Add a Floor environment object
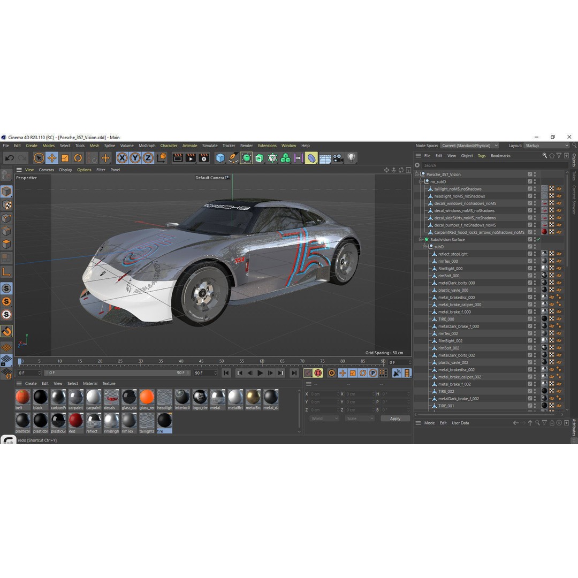 coord(325,158)
